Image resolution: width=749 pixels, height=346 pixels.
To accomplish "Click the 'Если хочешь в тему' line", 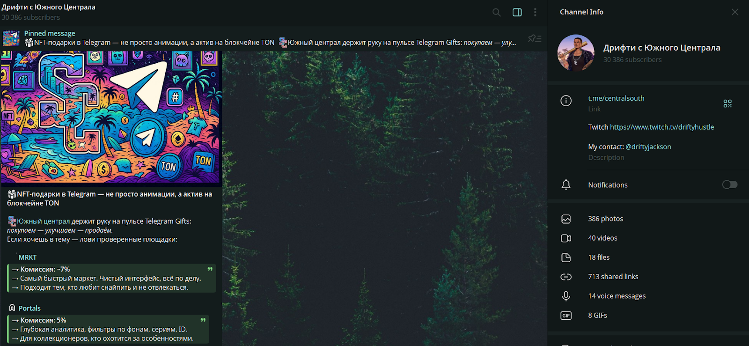I will pos(92,239).
